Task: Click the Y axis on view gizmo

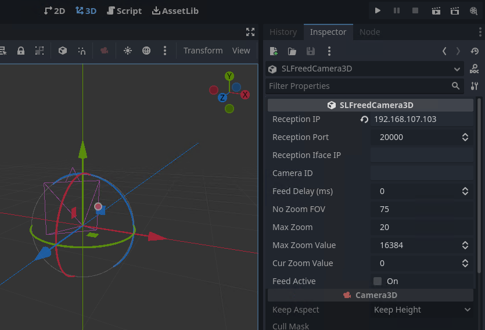Action: pos(229,76)
